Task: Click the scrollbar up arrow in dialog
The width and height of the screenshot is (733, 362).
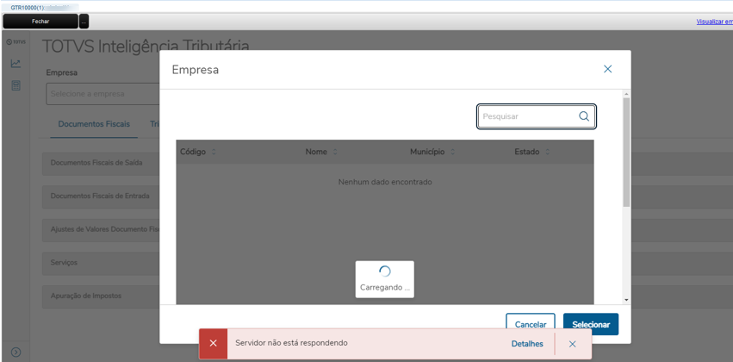Action: (x=626, y=94)
